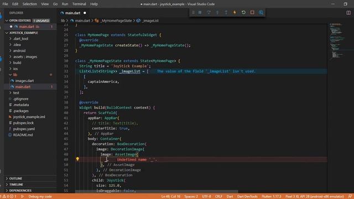
Task: Click the Flutter: 1.17.3 version status item
Action: coord(272,197)
